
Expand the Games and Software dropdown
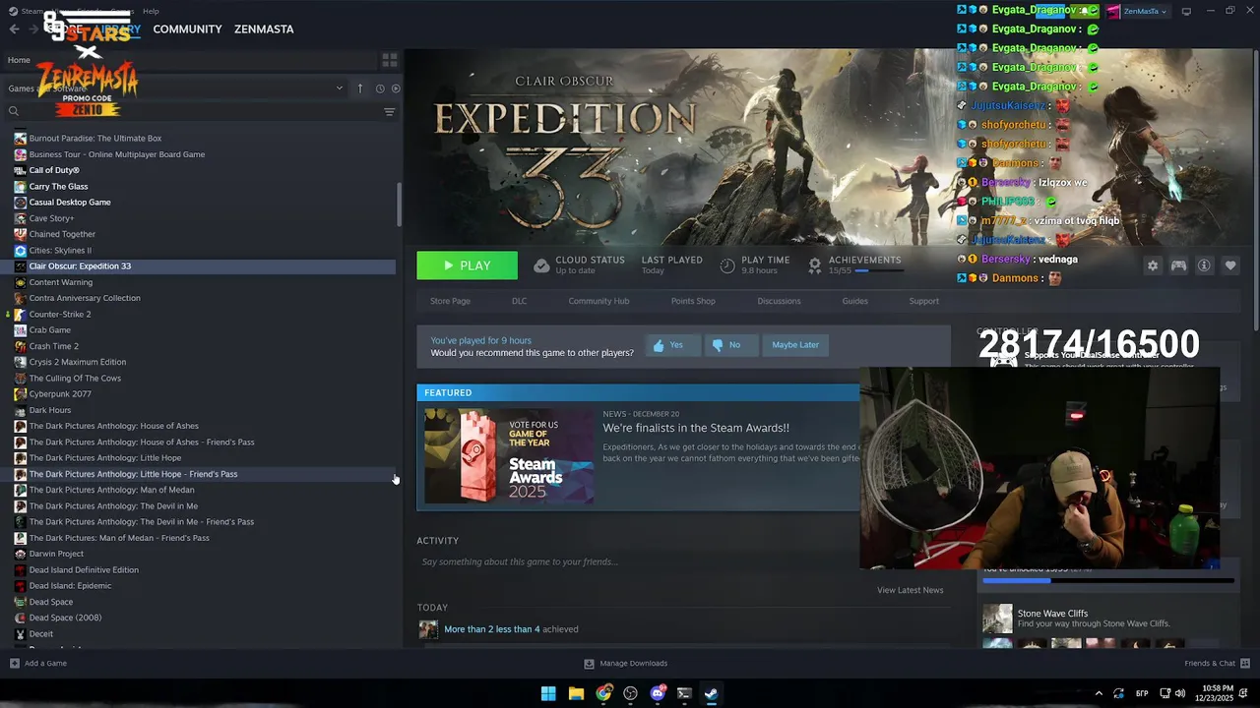coord(340,88)
